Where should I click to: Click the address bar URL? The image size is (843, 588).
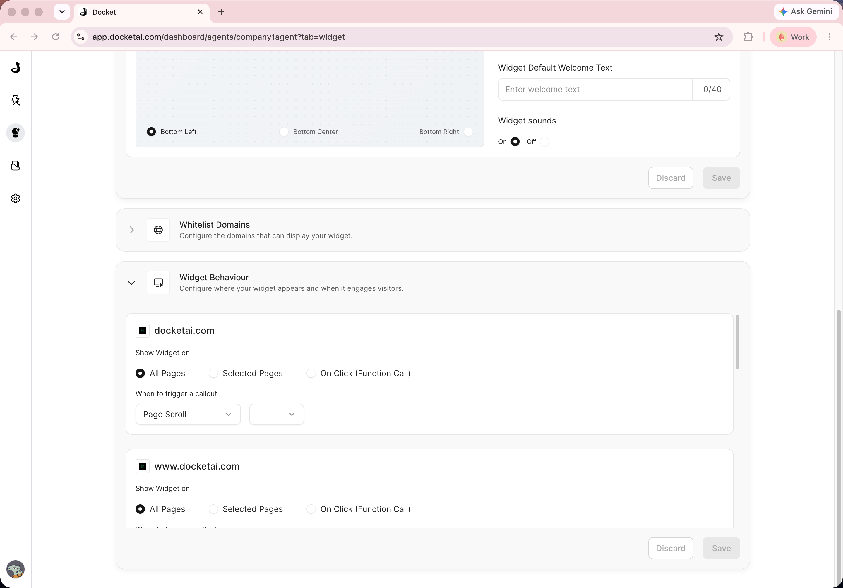[218, 37]
